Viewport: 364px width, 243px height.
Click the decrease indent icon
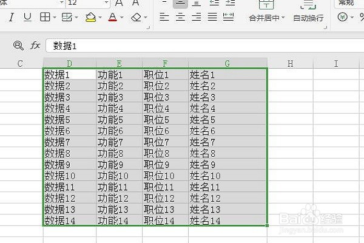pos(214,3)
